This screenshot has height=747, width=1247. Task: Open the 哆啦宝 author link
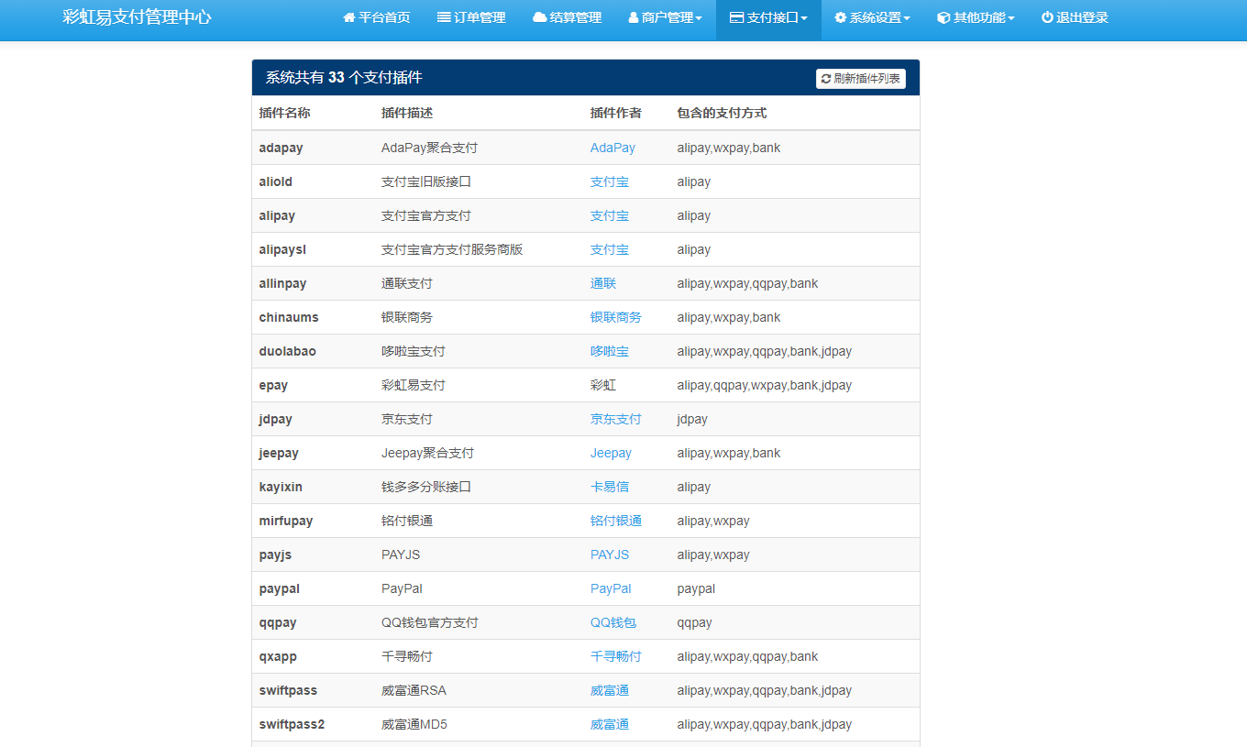[x=610, y=351]
